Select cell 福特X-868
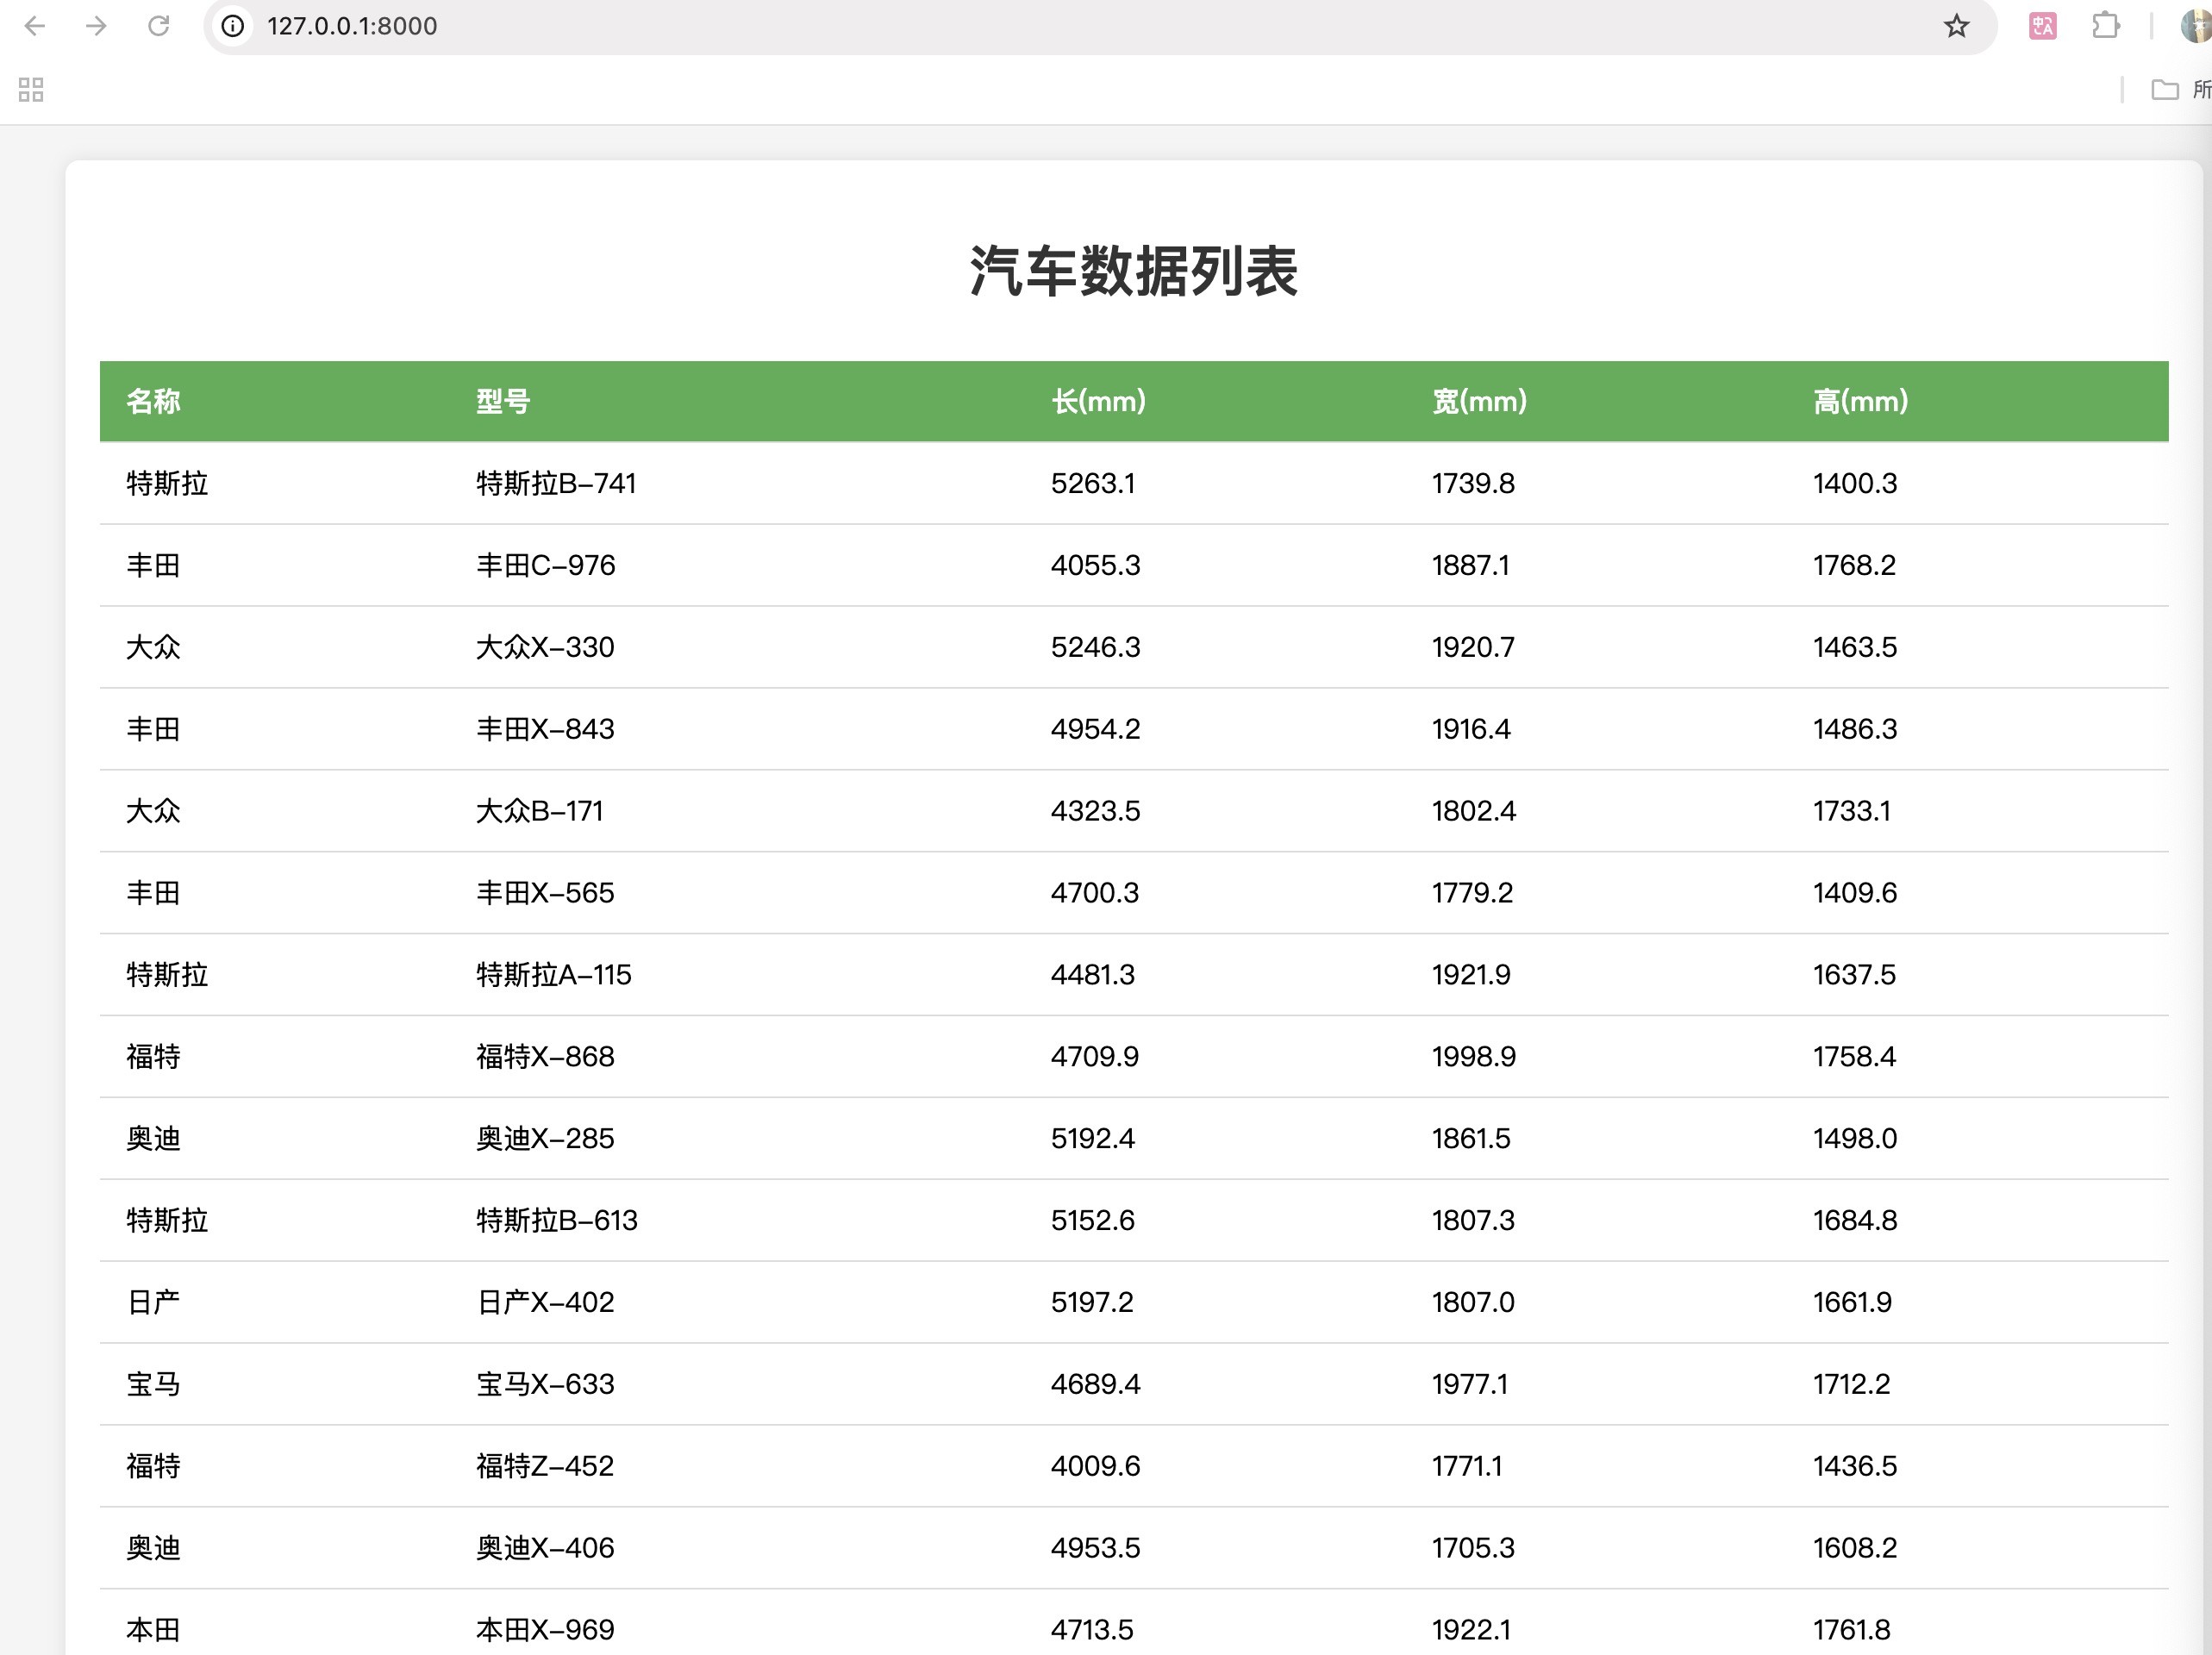2212x1655 pixels. 545,1057
